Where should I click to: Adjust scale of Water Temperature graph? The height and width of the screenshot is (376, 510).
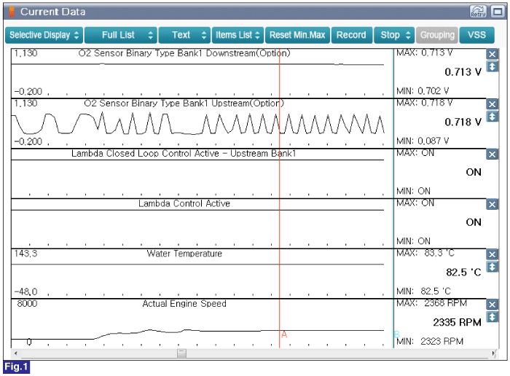[492, 267]
